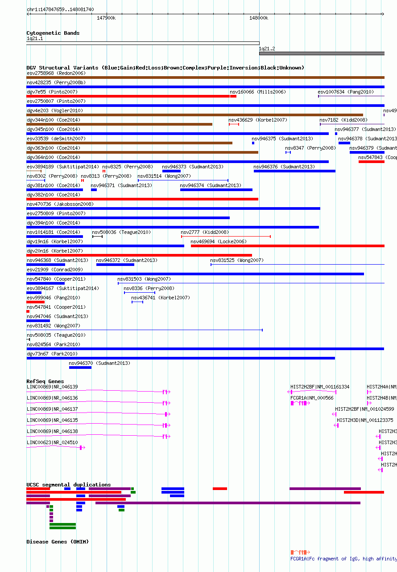Click the LINC00869|NR_046139 gene label
This screenshot has width=397, height=572.
[x=52, y=387]
